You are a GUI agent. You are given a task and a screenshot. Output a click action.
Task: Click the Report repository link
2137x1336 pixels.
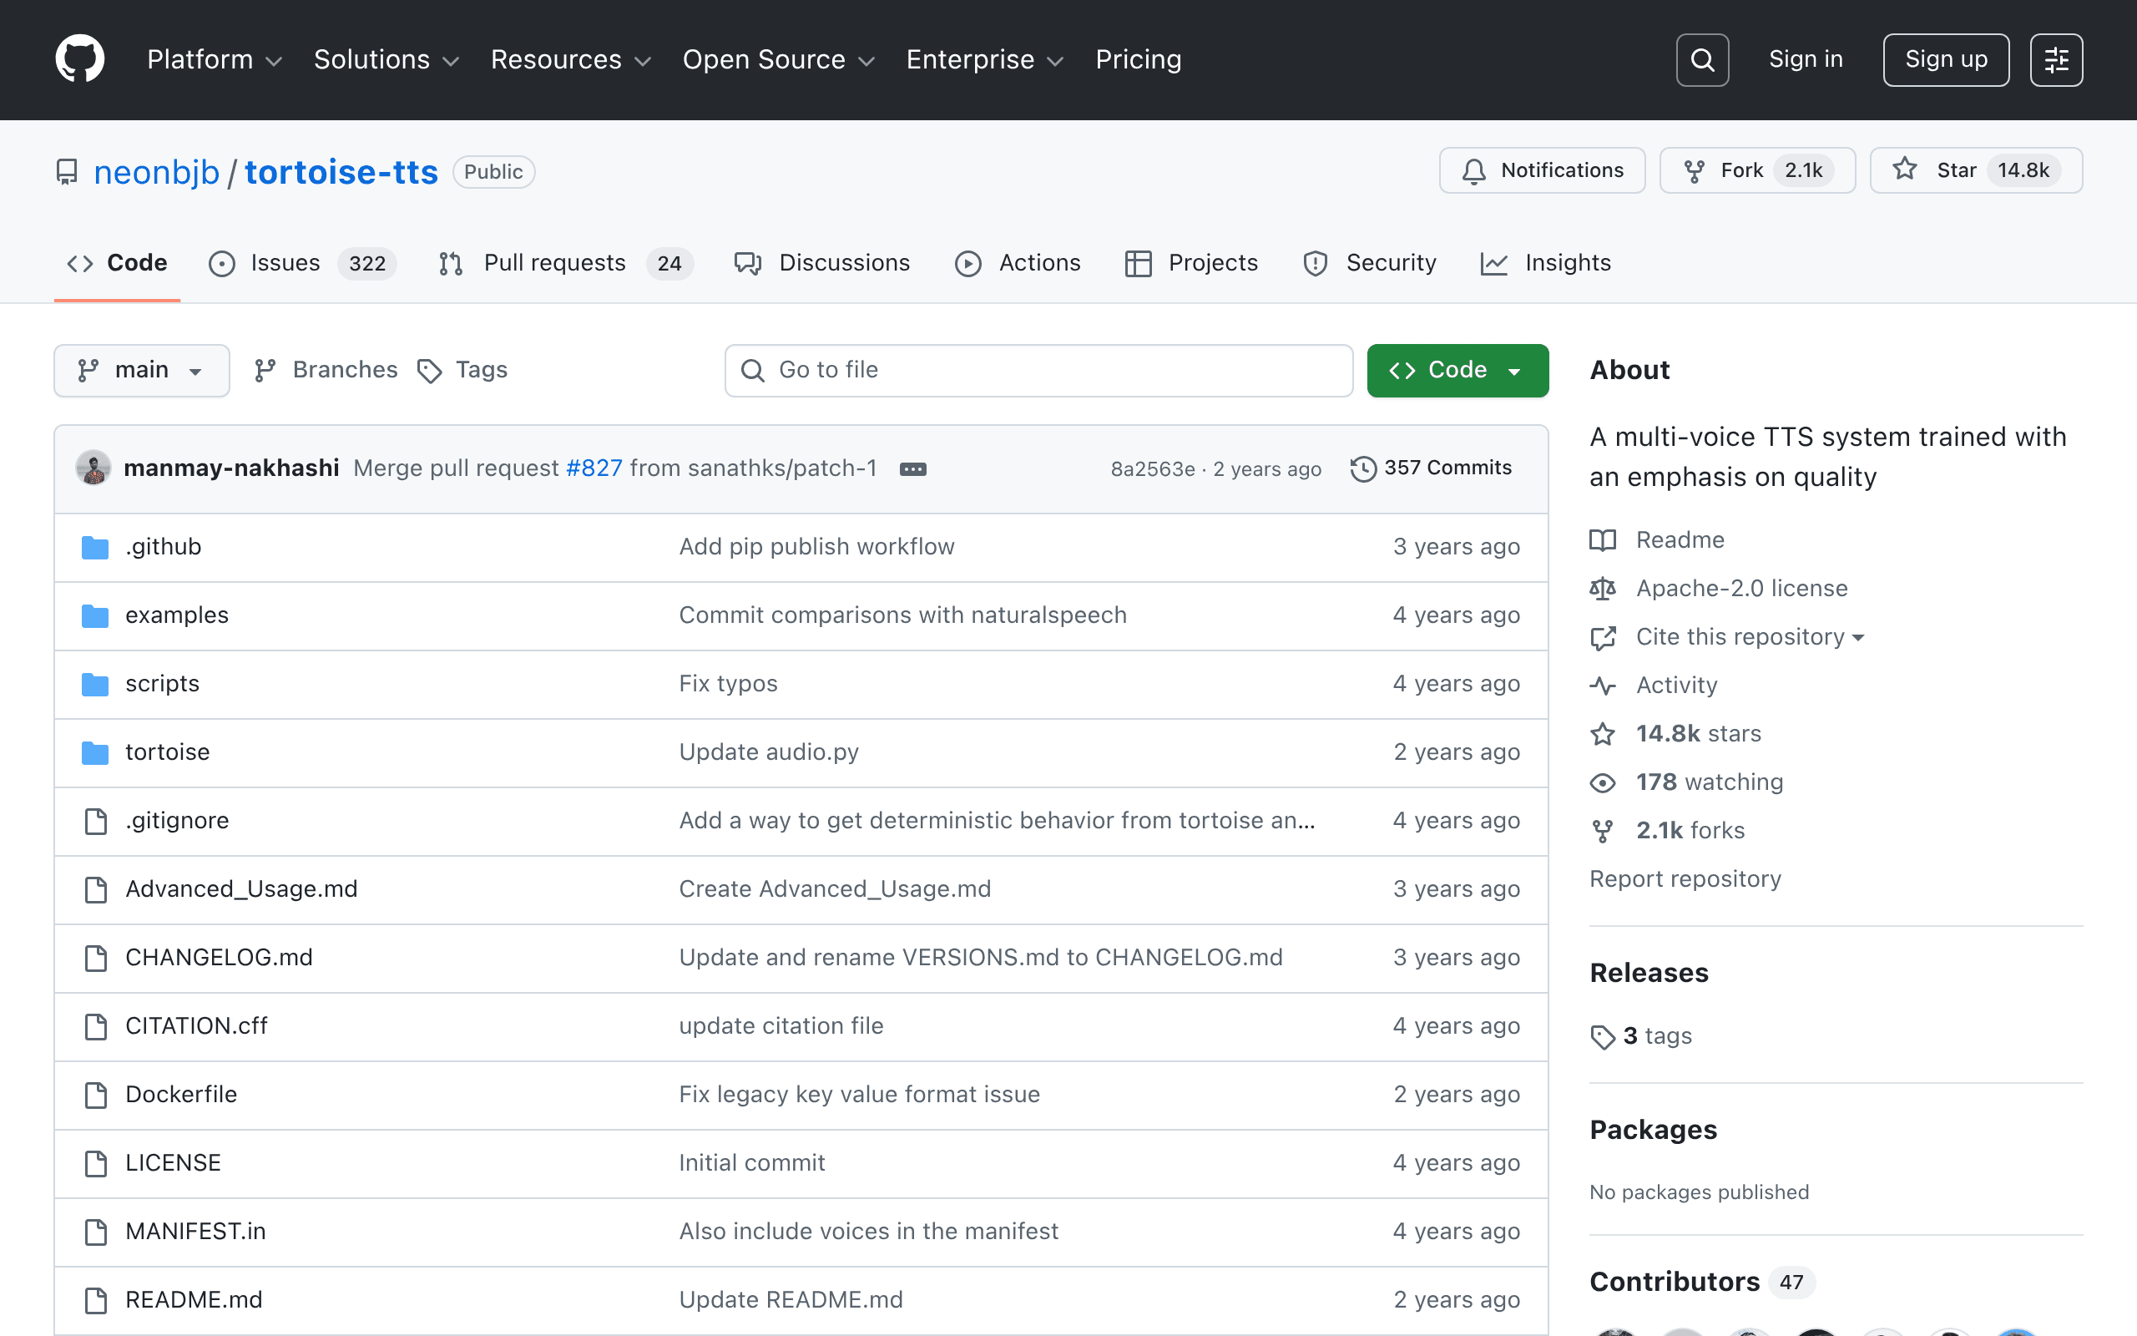pyautogui.click(x=1685, y=879)
